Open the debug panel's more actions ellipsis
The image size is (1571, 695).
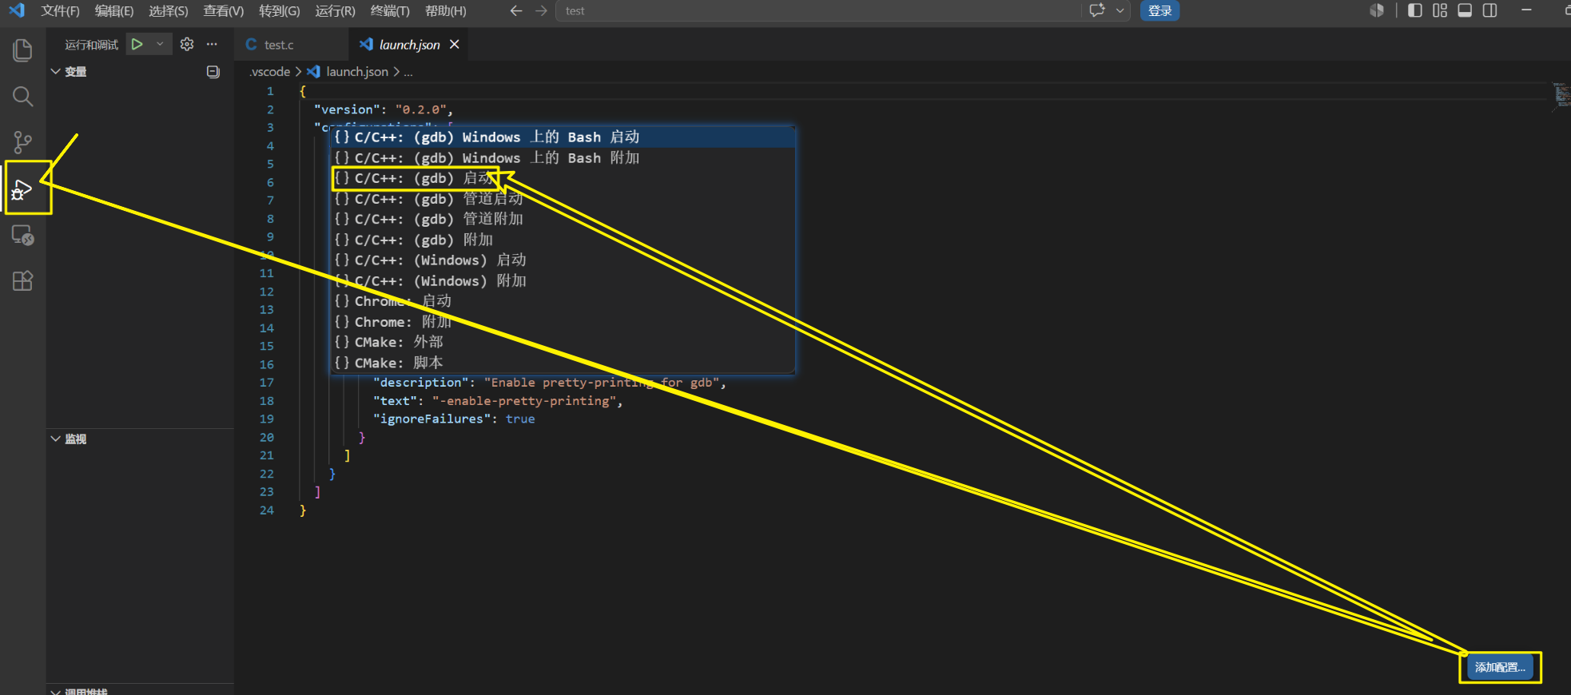(212, 44)
